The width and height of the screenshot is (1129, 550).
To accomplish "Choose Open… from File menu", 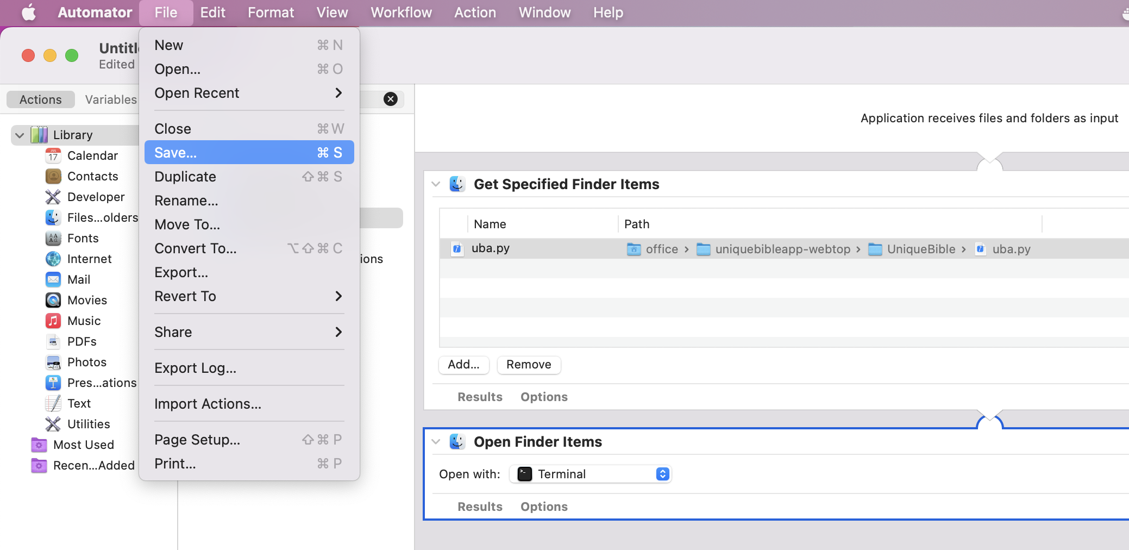I will [x=249, y=69].
